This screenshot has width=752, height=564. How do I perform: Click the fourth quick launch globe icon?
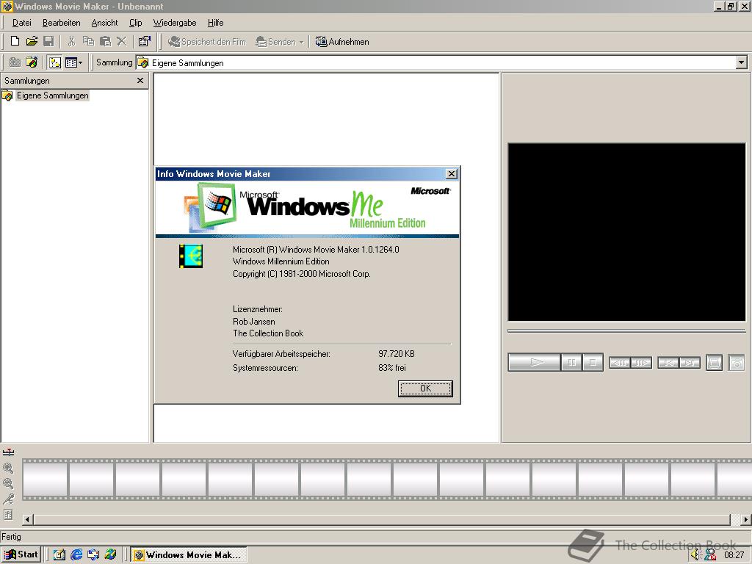(110, 554)
